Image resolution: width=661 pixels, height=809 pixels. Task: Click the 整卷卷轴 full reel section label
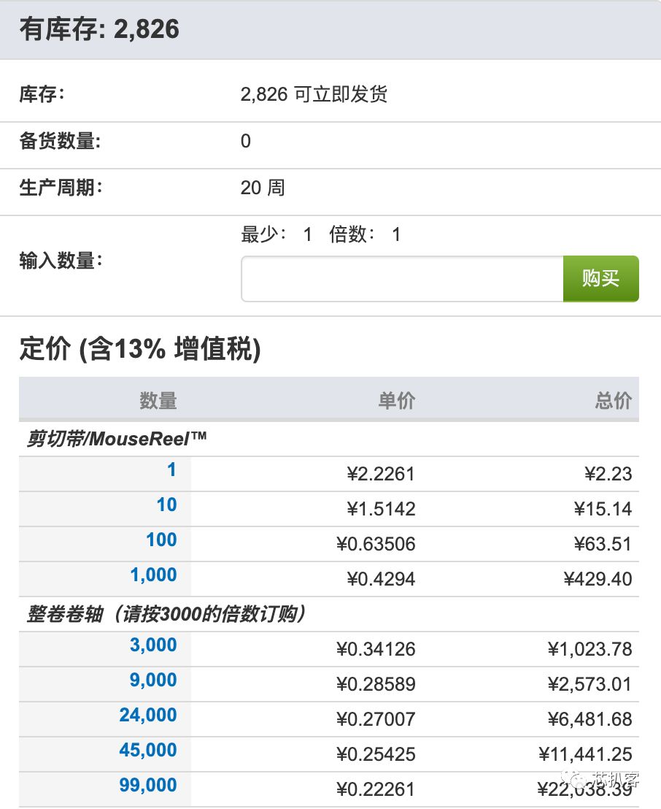(x=166, y=615)
